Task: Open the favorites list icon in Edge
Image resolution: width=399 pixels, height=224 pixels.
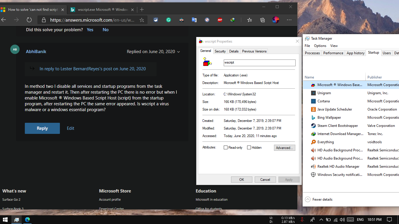Action: pyautogui.click(x=249, y=20)
